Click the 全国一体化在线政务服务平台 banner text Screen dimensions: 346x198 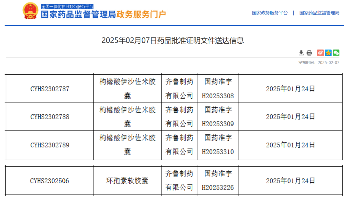point(67,7)
